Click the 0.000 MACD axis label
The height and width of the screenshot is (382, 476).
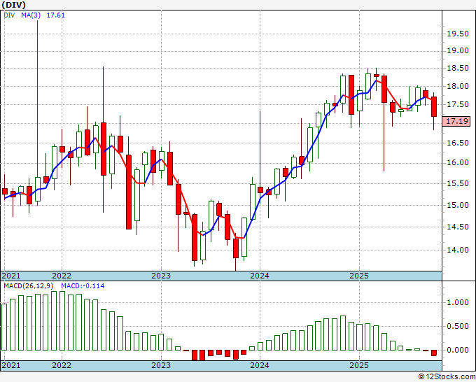458,350
